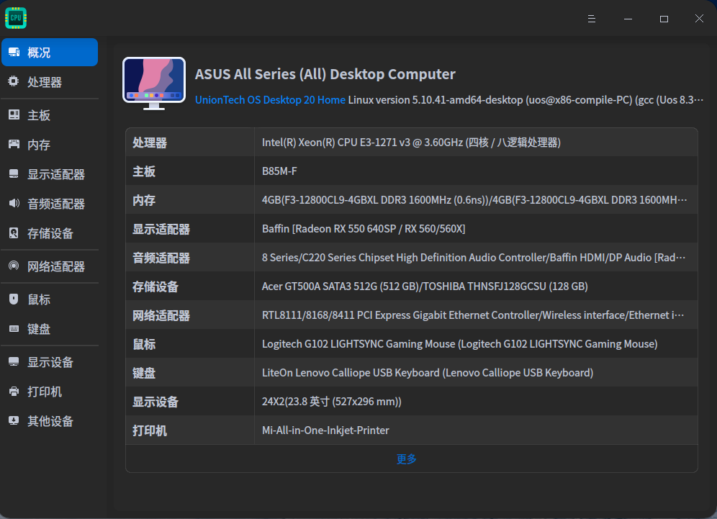717x519 pixels.
Task: Click the UnionTech OS Desktop 20 Home link
Action: (270, 99)
